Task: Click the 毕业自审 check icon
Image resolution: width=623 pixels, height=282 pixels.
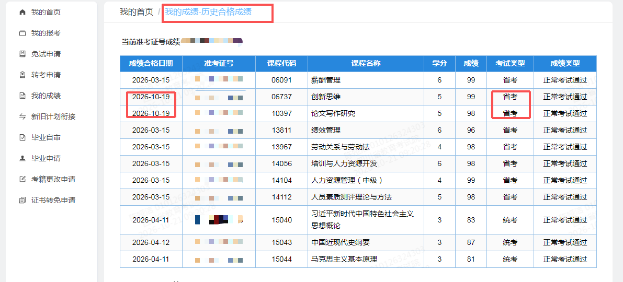Action: (22, 138)
